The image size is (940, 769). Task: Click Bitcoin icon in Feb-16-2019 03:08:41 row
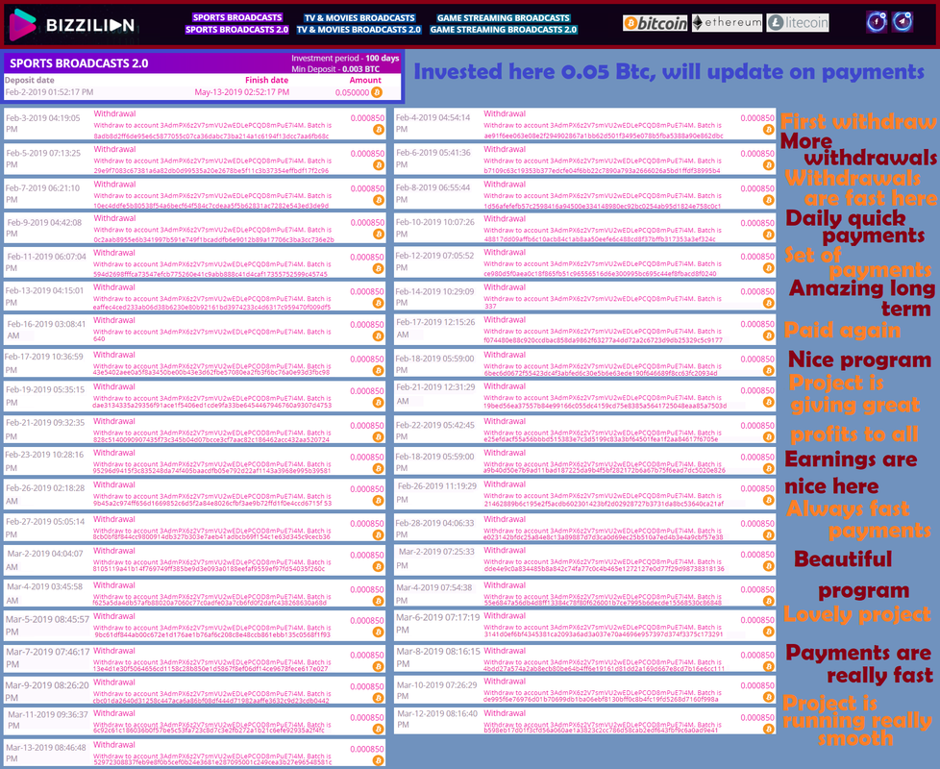pos(379,336)
